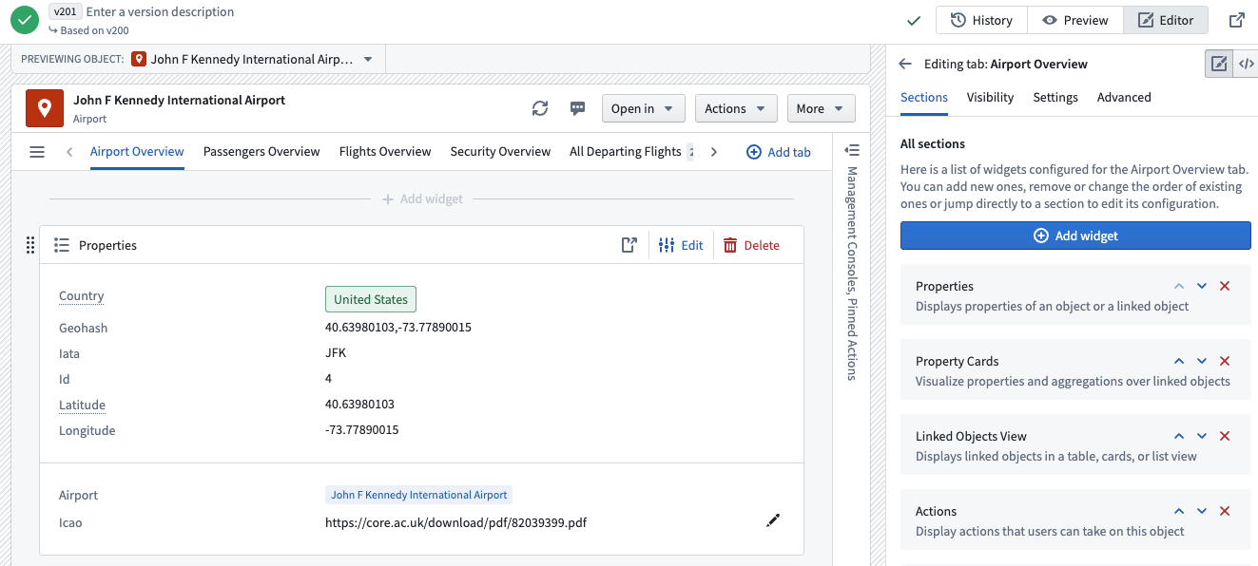Move Linked Objects View section down

tap(1202, 436)
